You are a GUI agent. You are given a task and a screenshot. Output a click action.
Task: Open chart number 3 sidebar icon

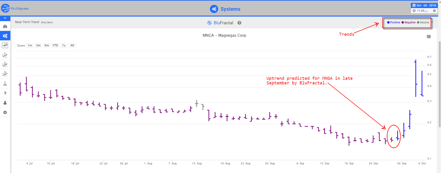(x=5, y=74)
